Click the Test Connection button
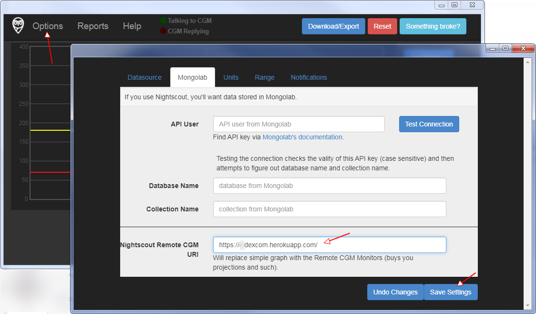Viewport: 536px width, 314px height. [429, 124]
